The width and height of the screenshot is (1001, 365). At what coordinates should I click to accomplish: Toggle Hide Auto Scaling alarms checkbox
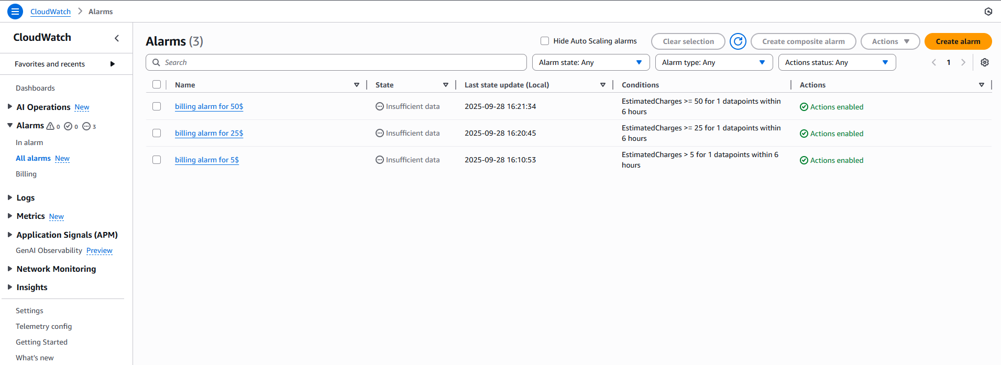coord(545,41)
